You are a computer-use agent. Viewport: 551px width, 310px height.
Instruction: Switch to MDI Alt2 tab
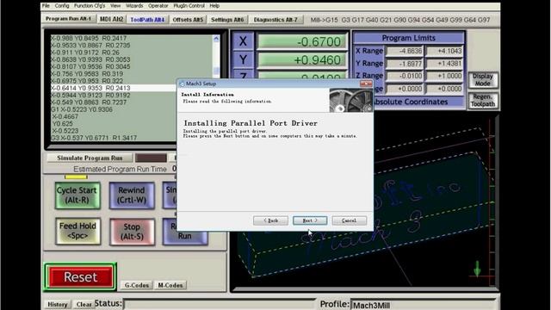coord(111,19)
